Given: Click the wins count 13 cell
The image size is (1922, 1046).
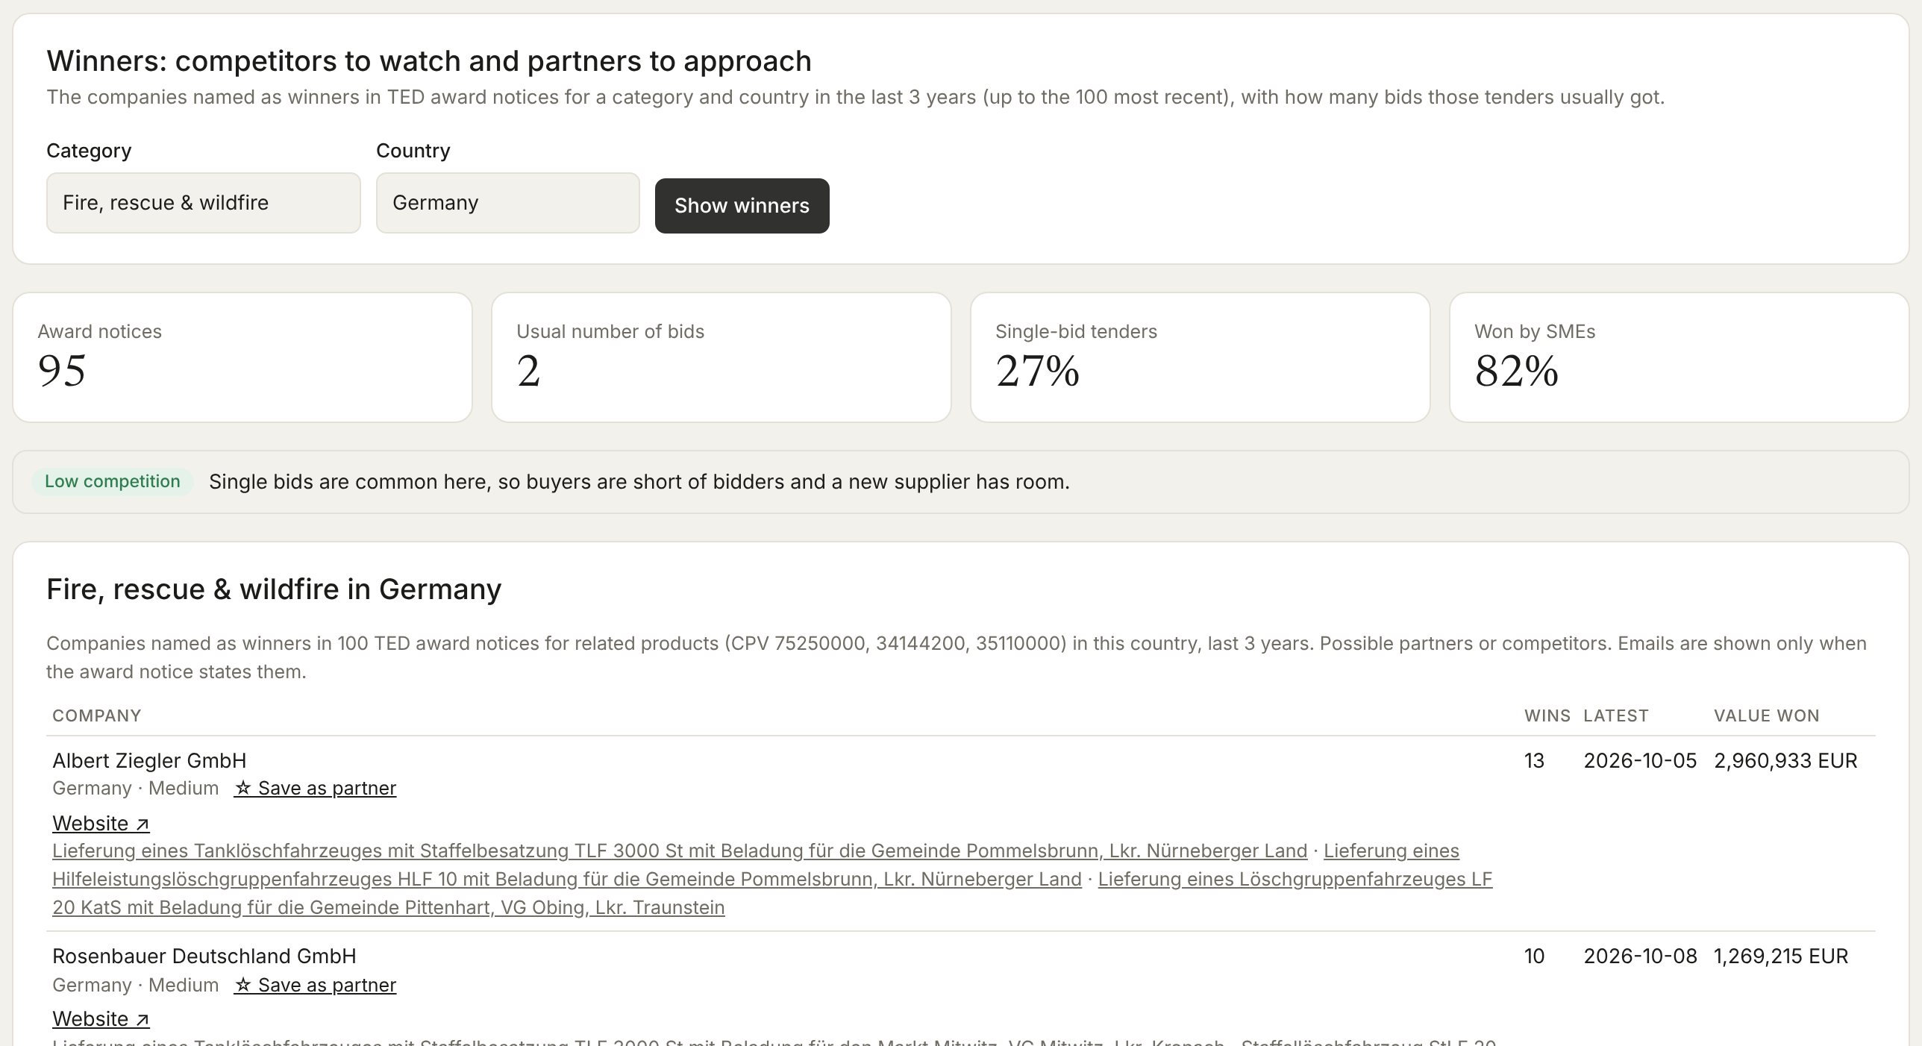Looking at the screenshot, I should (x=1534, y=761).
